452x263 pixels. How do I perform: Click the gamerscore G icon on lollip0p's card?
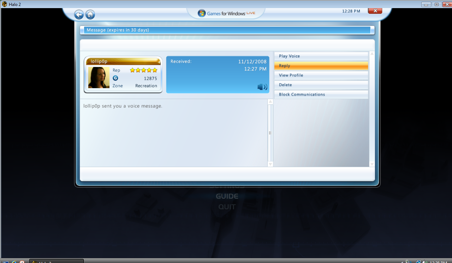pos(115,78)
